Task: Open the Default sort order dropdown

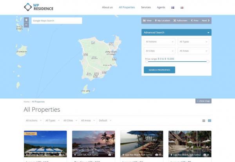Action: (x=105, y=121)
